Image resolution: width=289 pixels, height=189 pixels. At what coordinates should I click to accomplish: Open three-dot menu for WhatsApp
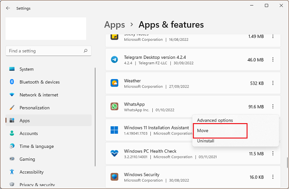coord(273,106)
